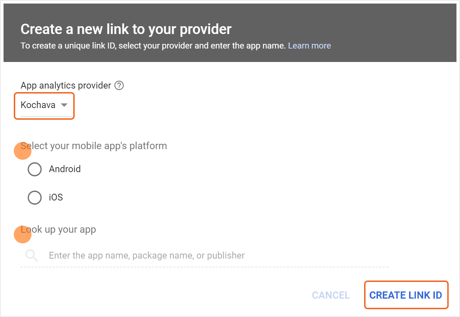Viewport: 460px width, 317px height.
Task: Click the orange dot beside Look up your app
Action: (x=23, y=235)
